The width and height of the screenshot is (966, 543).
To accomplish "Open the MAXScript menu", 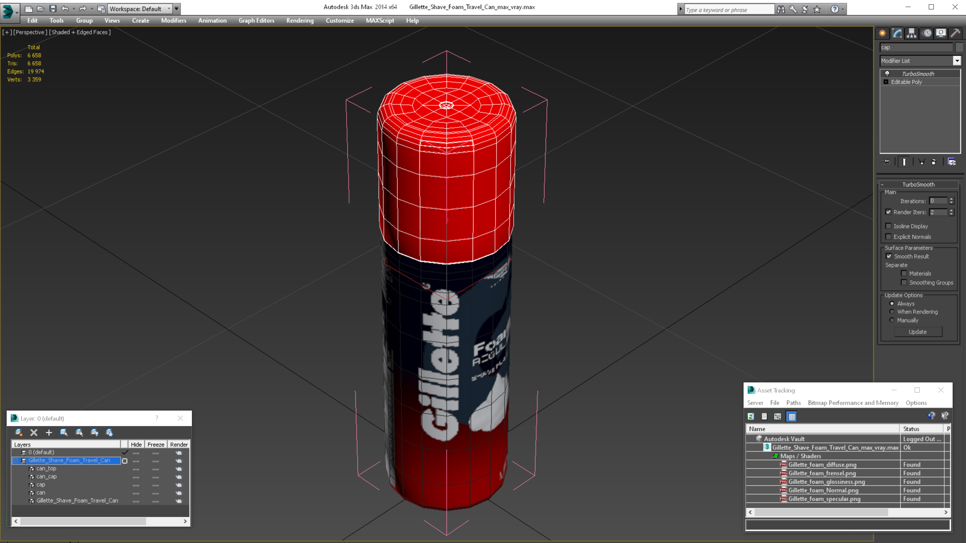I will click(x=380, y=20).
